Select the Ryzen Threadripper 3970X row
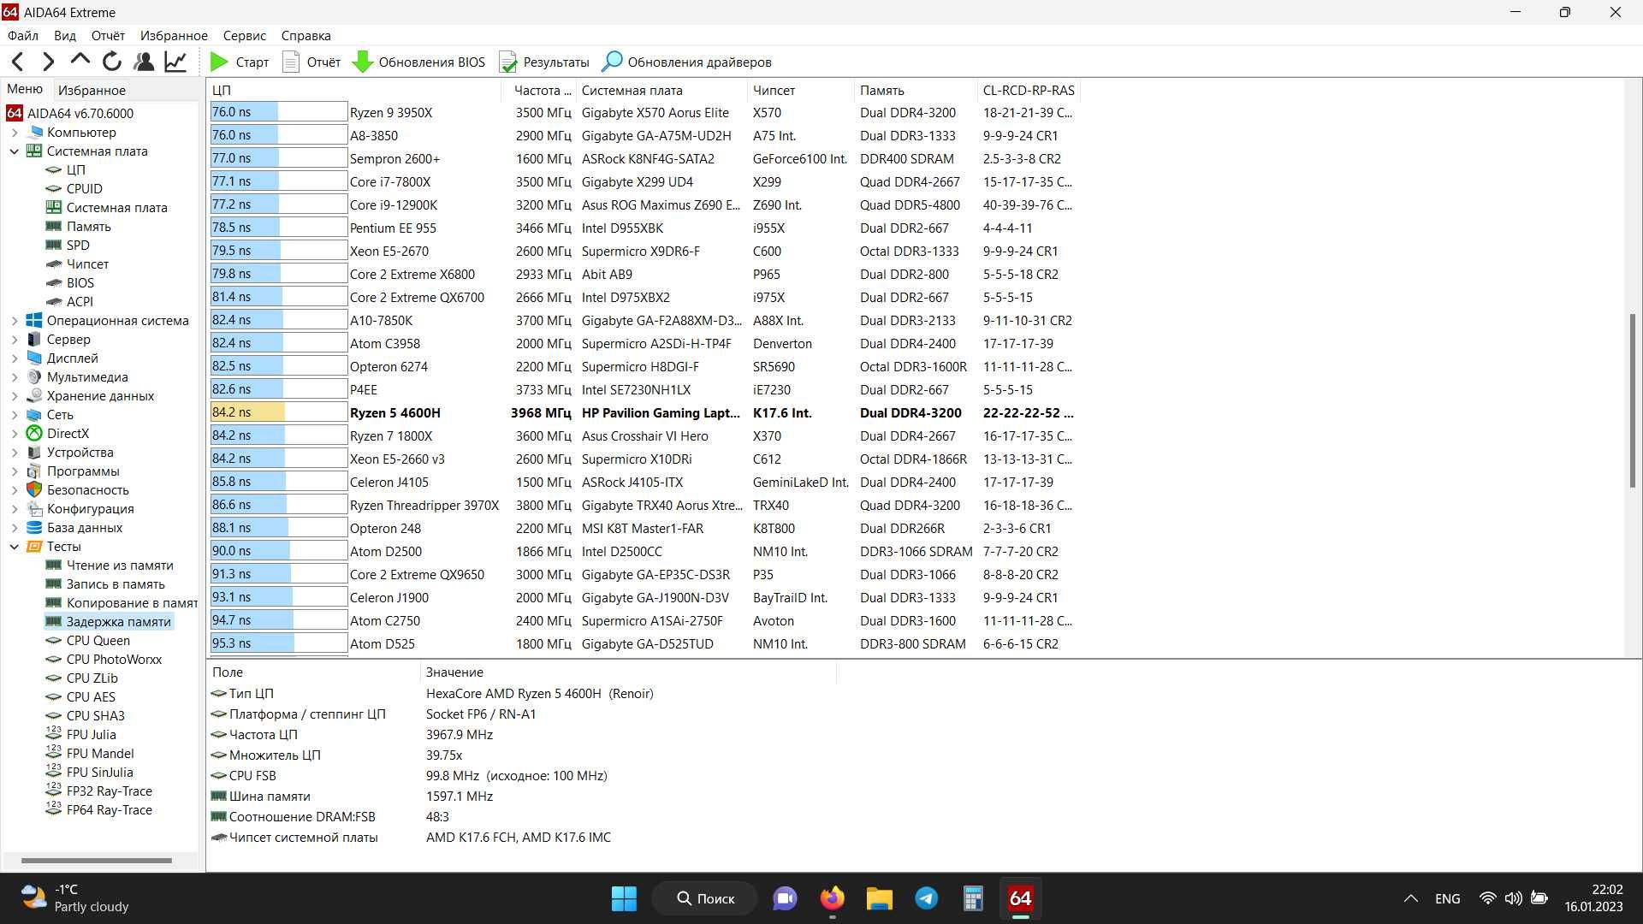 [x=644, y=505]
